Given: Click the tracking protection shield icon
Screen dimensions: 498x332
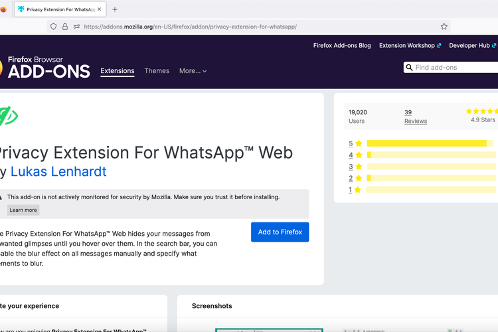Looking at the screenshot, I should click(x=53, y=27).
